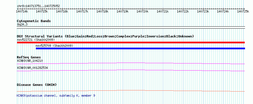Click the Cytogenetic Bands track title
253x104 pixels.
(34, 21)
